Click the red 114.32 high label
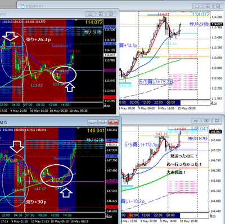Image resolution: width=225 pixels, height=224 pixels. 163,14
